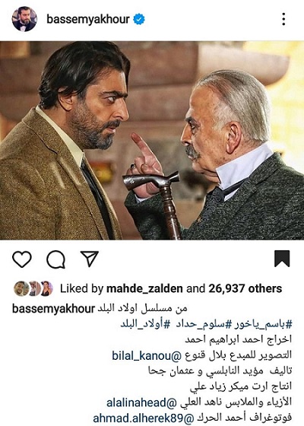View the liker avatars cluster

(x=33, y=288)
